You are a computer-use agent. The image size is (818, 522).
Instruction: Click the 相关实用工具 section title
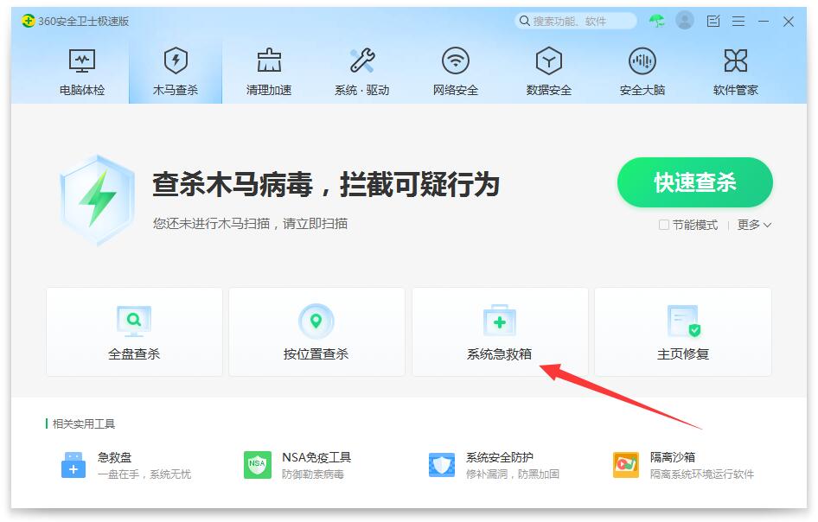(x=84, y=424)
